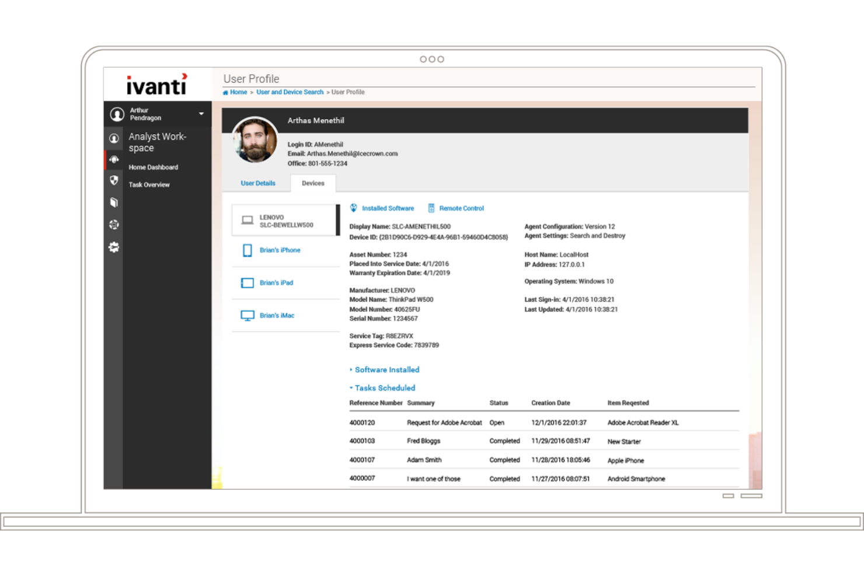Collapse the Tasks Scheduled section

point(382,388)
